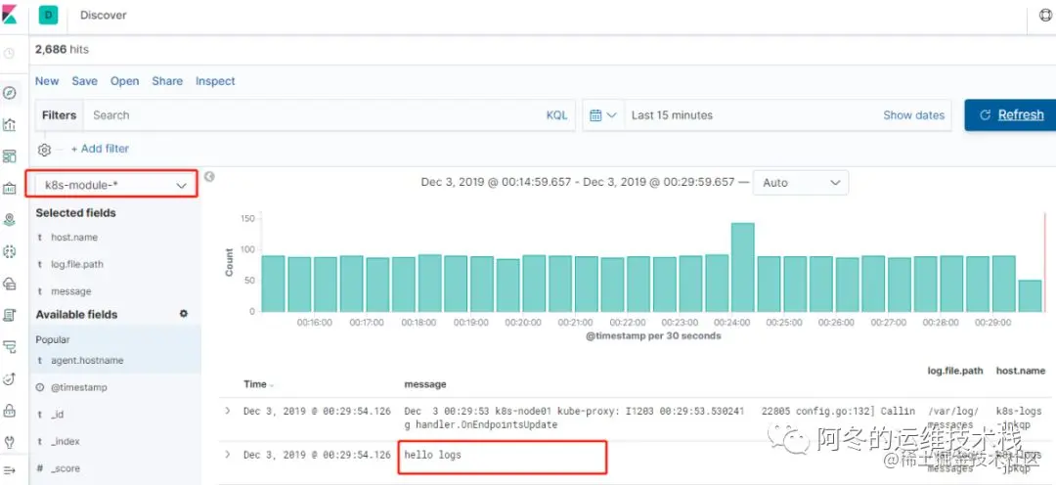Click the Discover breadcrumb
Screen dimensions: 1056x485
click(103, 15)
